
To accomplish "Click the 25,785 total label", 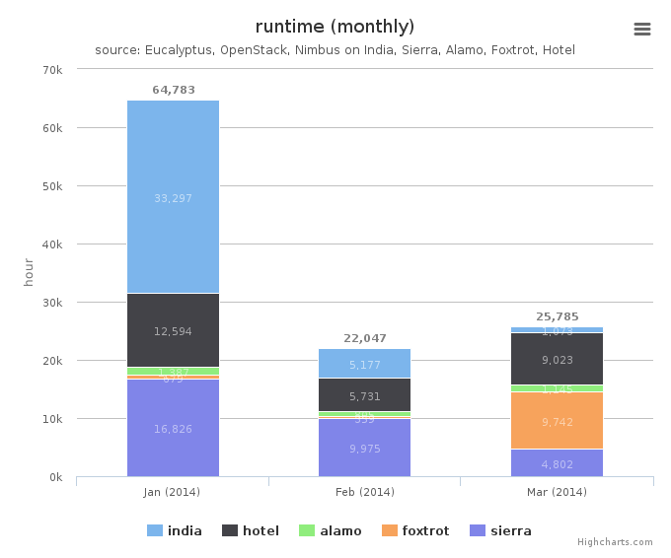I will coord(558,316).
